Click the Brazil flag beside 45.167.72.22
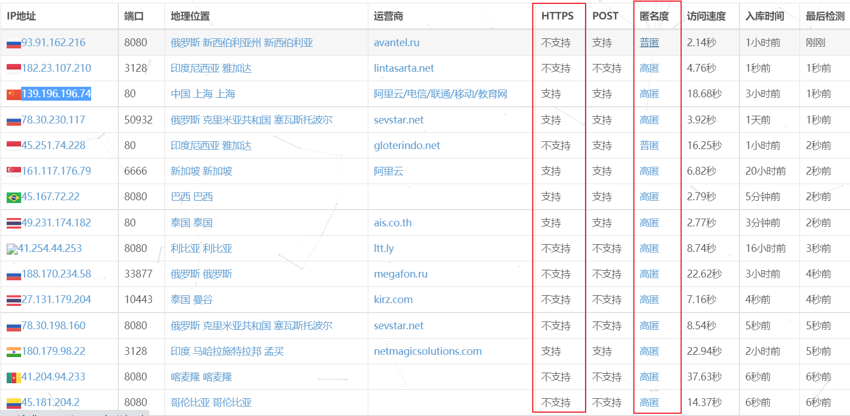This screenshot has width=850, height=416. [14, 197]
